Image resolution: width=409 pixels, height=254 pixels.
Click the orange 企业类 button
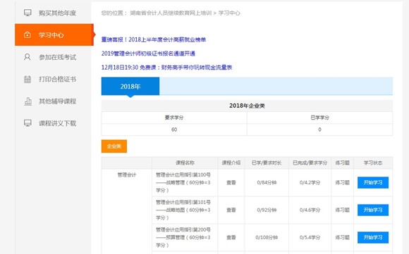[114, 146]
